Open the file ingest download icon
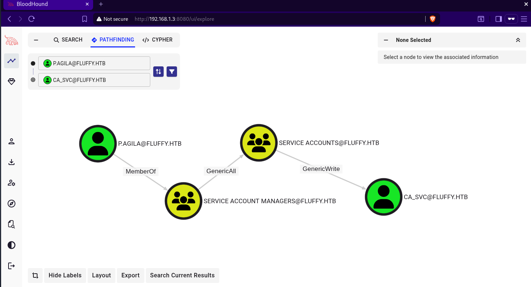The image size is (531, 287). 12,162
